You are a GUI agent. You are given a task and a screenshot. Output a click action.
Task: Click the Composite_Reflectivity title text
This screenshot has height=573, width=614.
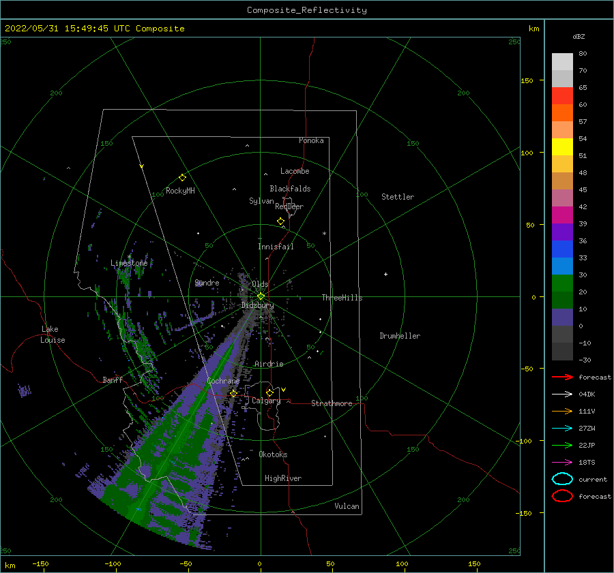(307, 10)
